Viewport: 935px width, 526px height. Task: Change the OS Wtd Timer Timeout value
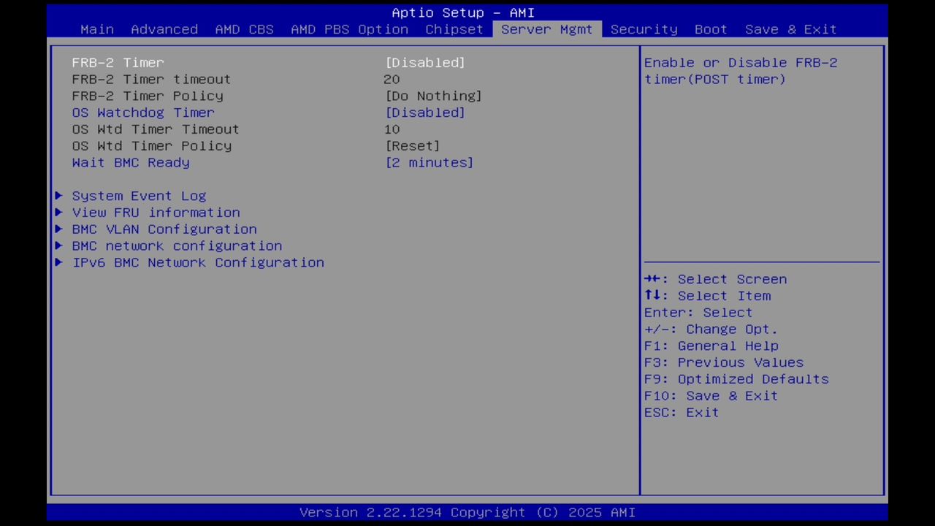coord(392,129)
